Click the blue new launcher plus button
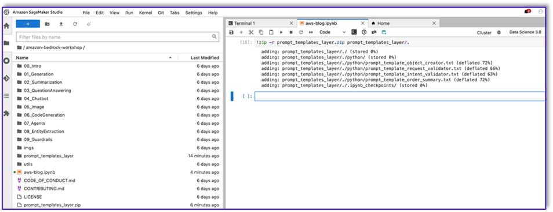 pyautogui.click(x=28, y=24)
